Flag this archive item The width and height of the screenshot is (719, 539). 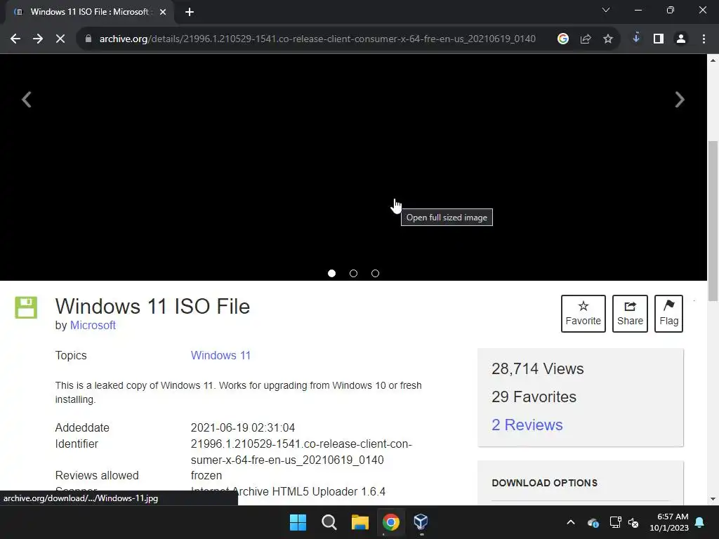click(x=668, y=314)
